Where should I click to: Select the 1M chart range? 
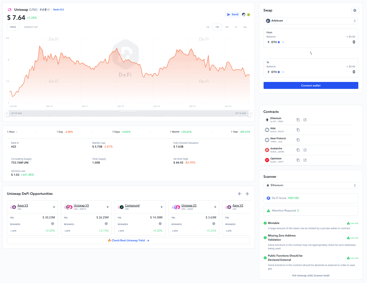[x=227, y=27]
